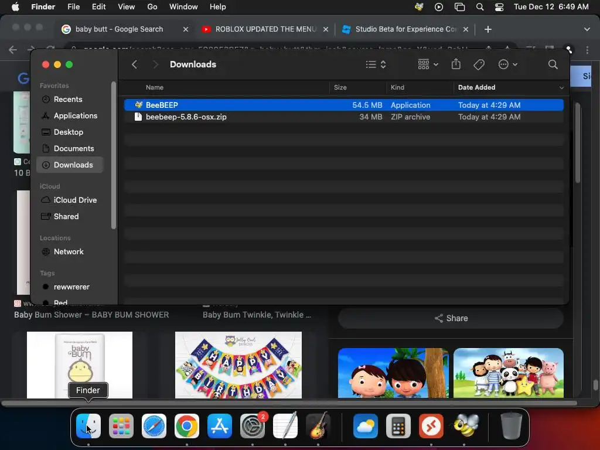Open the View menu

coord(127,7)
